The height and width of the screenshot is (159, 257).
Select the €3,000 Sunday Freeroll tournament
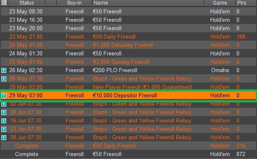(x=129, y=62)
